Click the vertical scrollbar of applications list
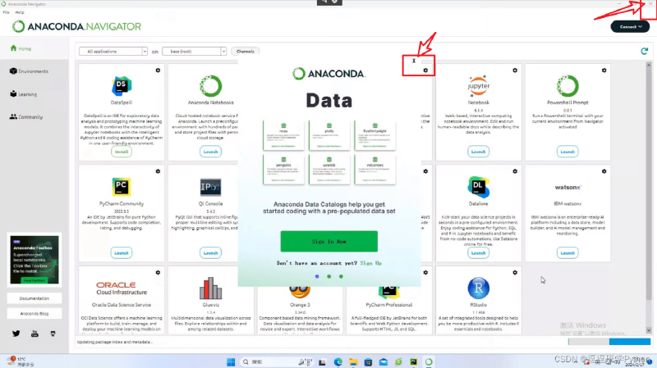The image size is (657, 368). 649,184
